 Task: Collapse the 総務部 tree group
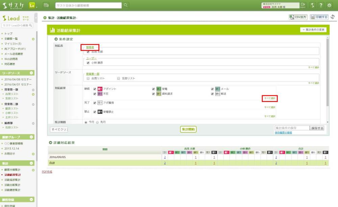(33, 124)
